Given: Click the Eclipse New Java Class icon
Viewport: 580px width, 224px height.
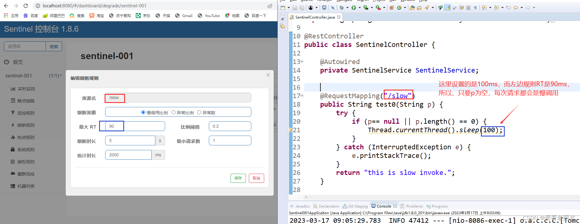Looking at the screenshot, I should [399, 8].
